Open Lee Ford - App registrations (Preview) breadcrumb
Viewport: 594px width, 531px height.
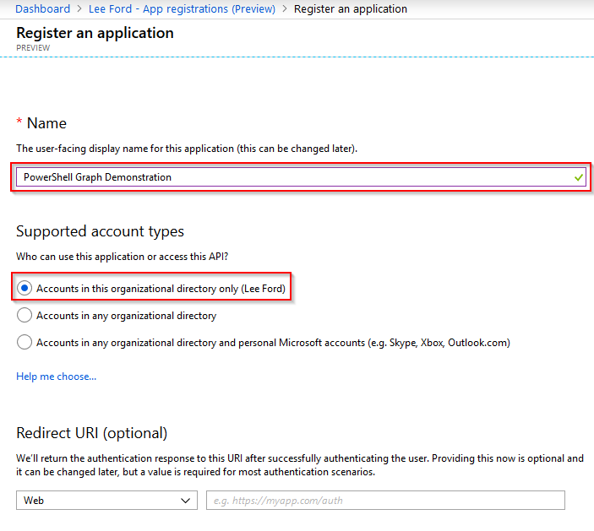coord(182,8)
